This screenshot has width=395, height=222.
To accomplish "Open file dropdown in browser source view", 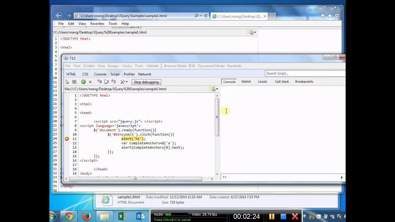I will (x=252, y=32).
